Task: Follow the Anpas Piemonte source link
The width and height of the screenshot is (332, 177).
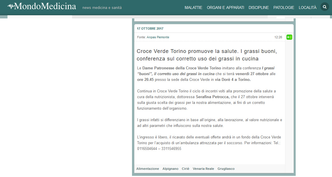Action: point(158,37)
